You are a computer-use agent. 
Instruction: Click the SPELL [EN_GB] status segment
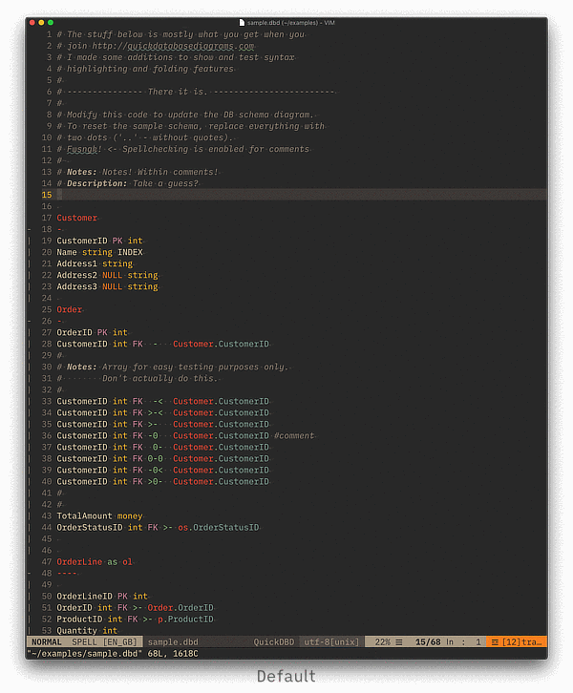pos(105,642)
